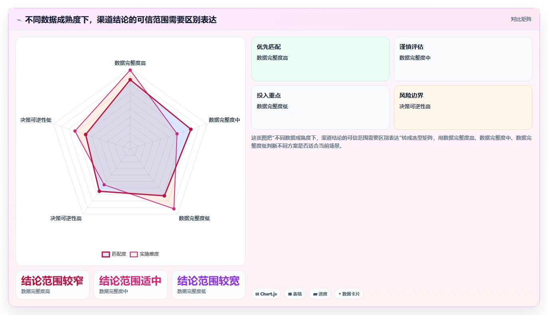Screen dimensions: 548x315
Task: Click the radar axis label 决策可逆性低
Action: (x=36, y=120)
